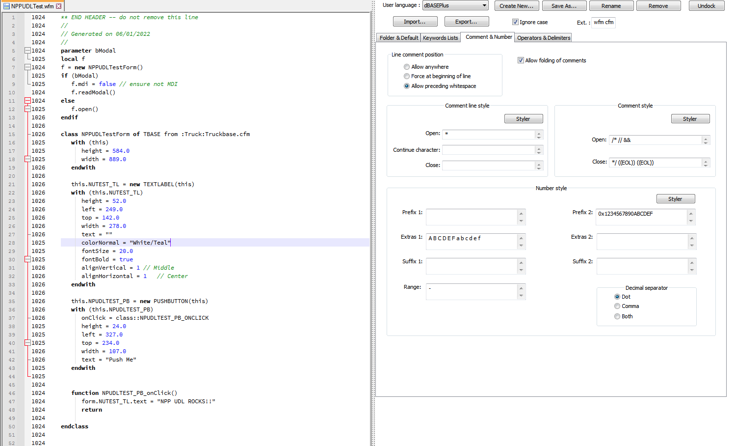
Task: Click '** END HEADER' comment line
Action: click(x=130, y=17)
